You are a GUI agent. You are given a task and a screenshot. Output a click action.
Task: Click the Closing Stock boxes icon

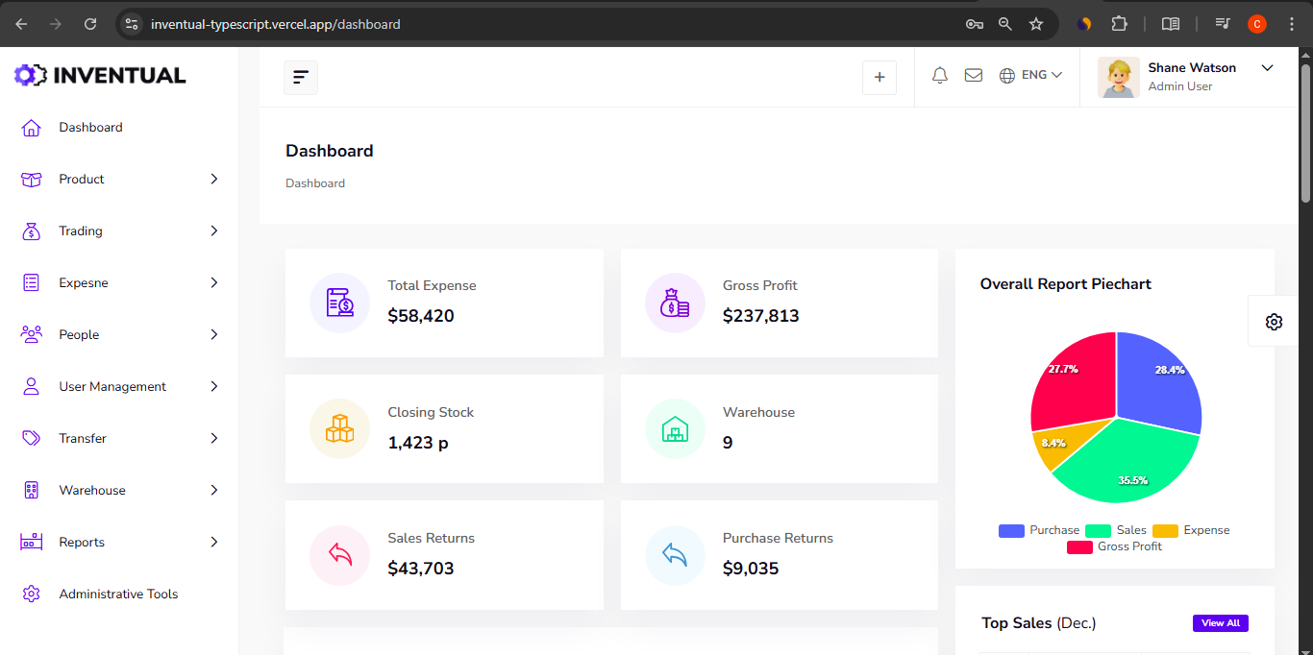[x=339, y=428]
